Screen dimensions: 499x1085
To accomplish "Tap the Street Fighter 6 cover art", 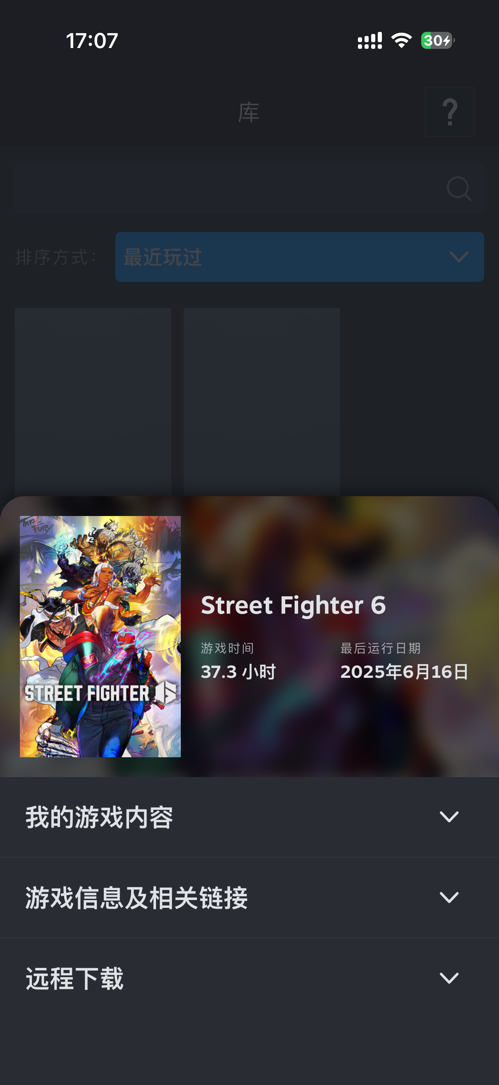I will (x=100, y=636).
